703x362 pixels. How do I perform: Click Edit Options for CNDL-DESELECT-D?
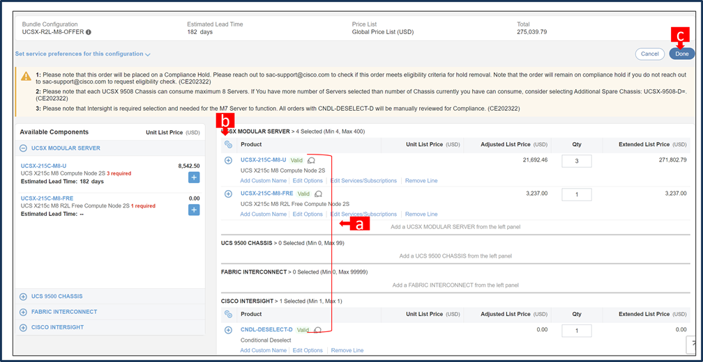(308, 350)
